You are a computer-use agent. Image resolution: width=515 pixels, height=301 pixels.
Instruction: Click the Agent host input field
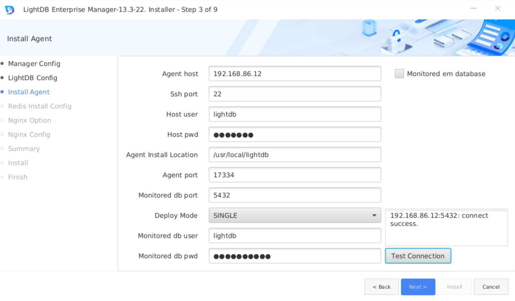295,74
